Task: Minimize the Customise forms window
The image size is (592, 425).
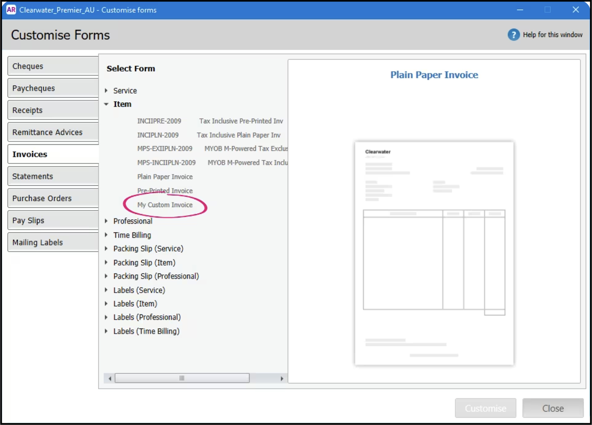Action: tap(520, 10)
